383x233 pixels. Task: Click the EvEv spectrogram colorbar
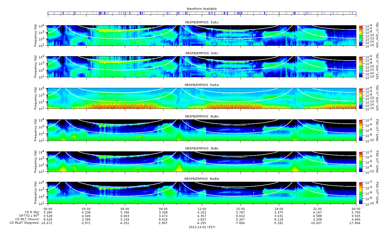coord(361,67)
